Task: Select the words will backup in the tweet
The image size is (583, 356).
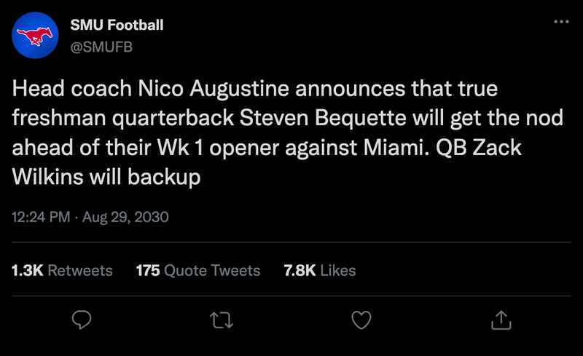Action: (145, 177)
